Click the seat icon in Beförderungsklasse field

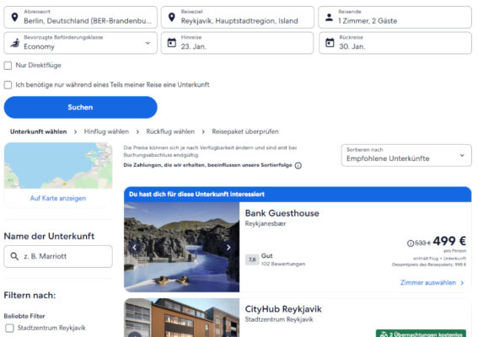tap(14, 43)
